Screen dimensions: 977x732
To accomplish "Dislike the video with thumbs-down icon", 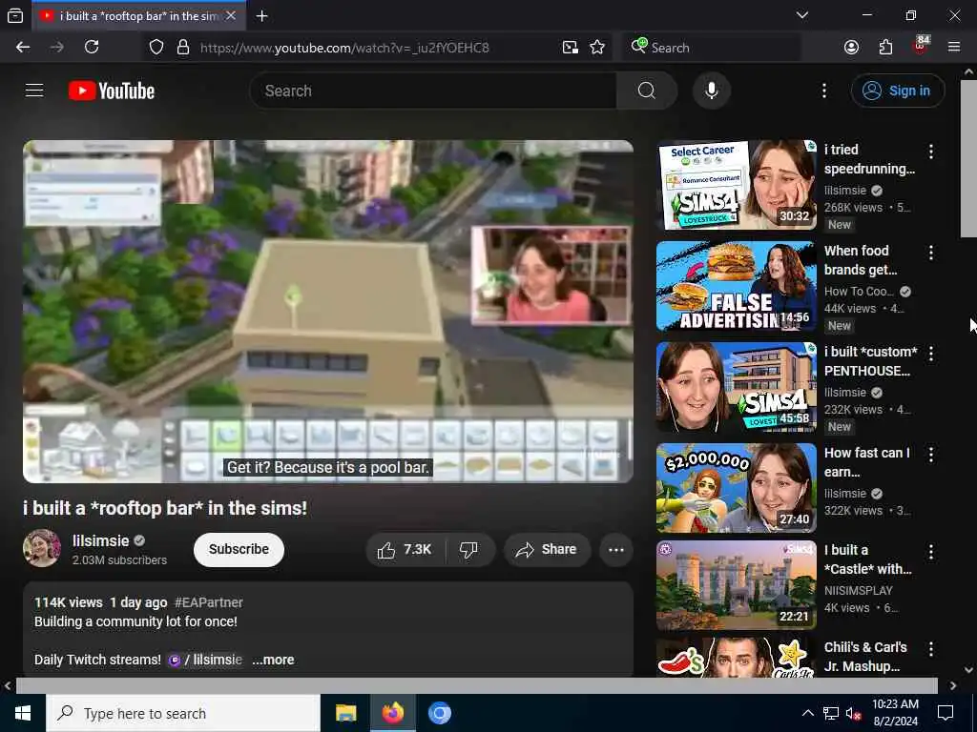I will point(468,550).
